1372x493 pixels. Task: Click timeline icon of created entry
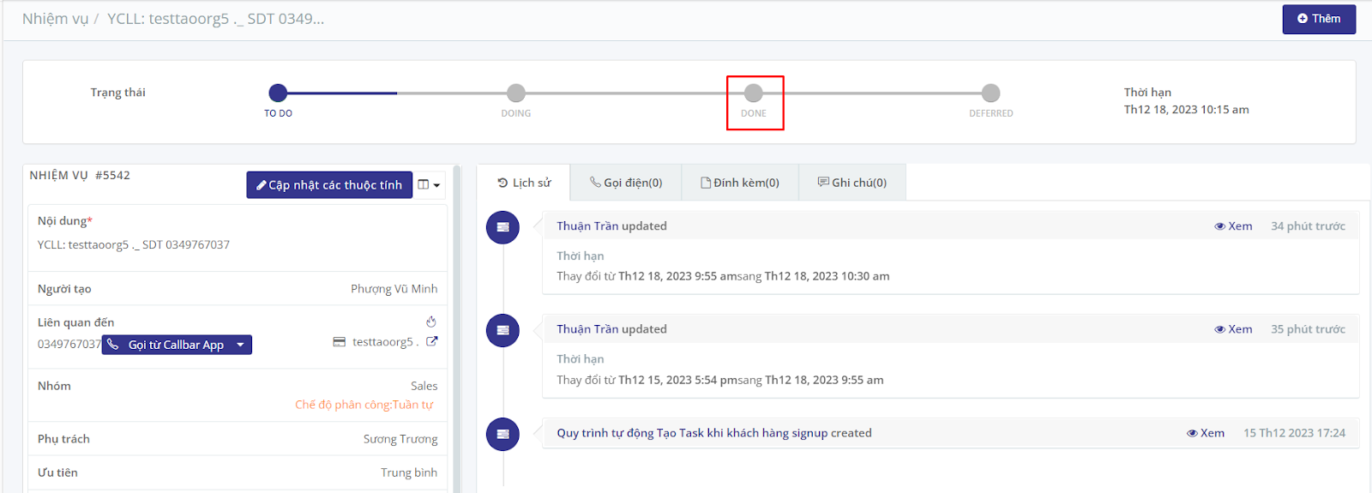[502, 434]
